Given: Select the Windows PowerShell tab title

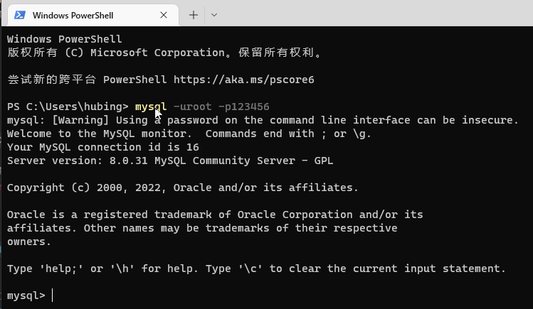Looking at the screenshot, I should pos(73,15).
